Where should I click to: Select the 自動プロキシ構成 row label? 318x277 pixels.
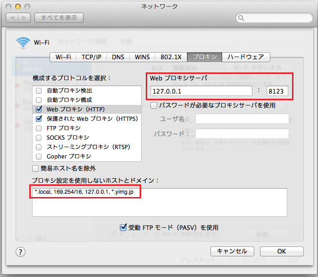click(69, 100)
